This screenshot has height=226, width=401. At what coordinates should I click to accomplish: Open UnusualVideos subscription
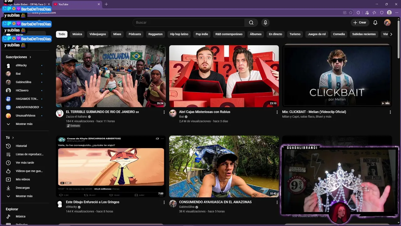tap(25, 116)
